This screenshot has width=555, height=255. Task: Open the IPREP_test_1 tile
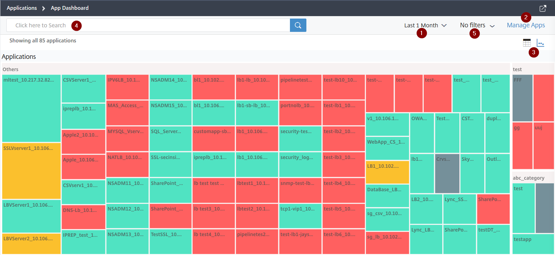pyautogui.click(x=83, y=242)
